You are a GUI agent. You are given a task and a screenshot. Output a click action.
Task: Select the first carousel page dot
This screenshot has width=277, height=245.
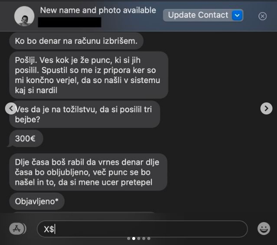point(129,238)
